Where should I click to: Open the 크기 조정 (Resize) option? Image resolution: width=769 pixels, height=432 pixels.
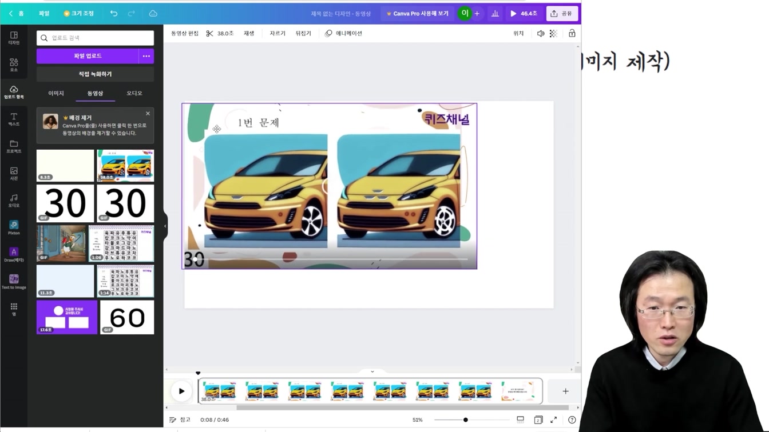pyautogui.click(x=78, y=13)
